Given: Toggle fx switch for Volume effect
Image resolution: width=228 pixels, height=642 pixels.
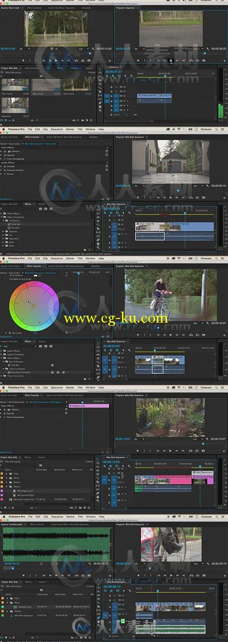Looking at the screenshot, I should pyautogui.click(x=6, y=166).
